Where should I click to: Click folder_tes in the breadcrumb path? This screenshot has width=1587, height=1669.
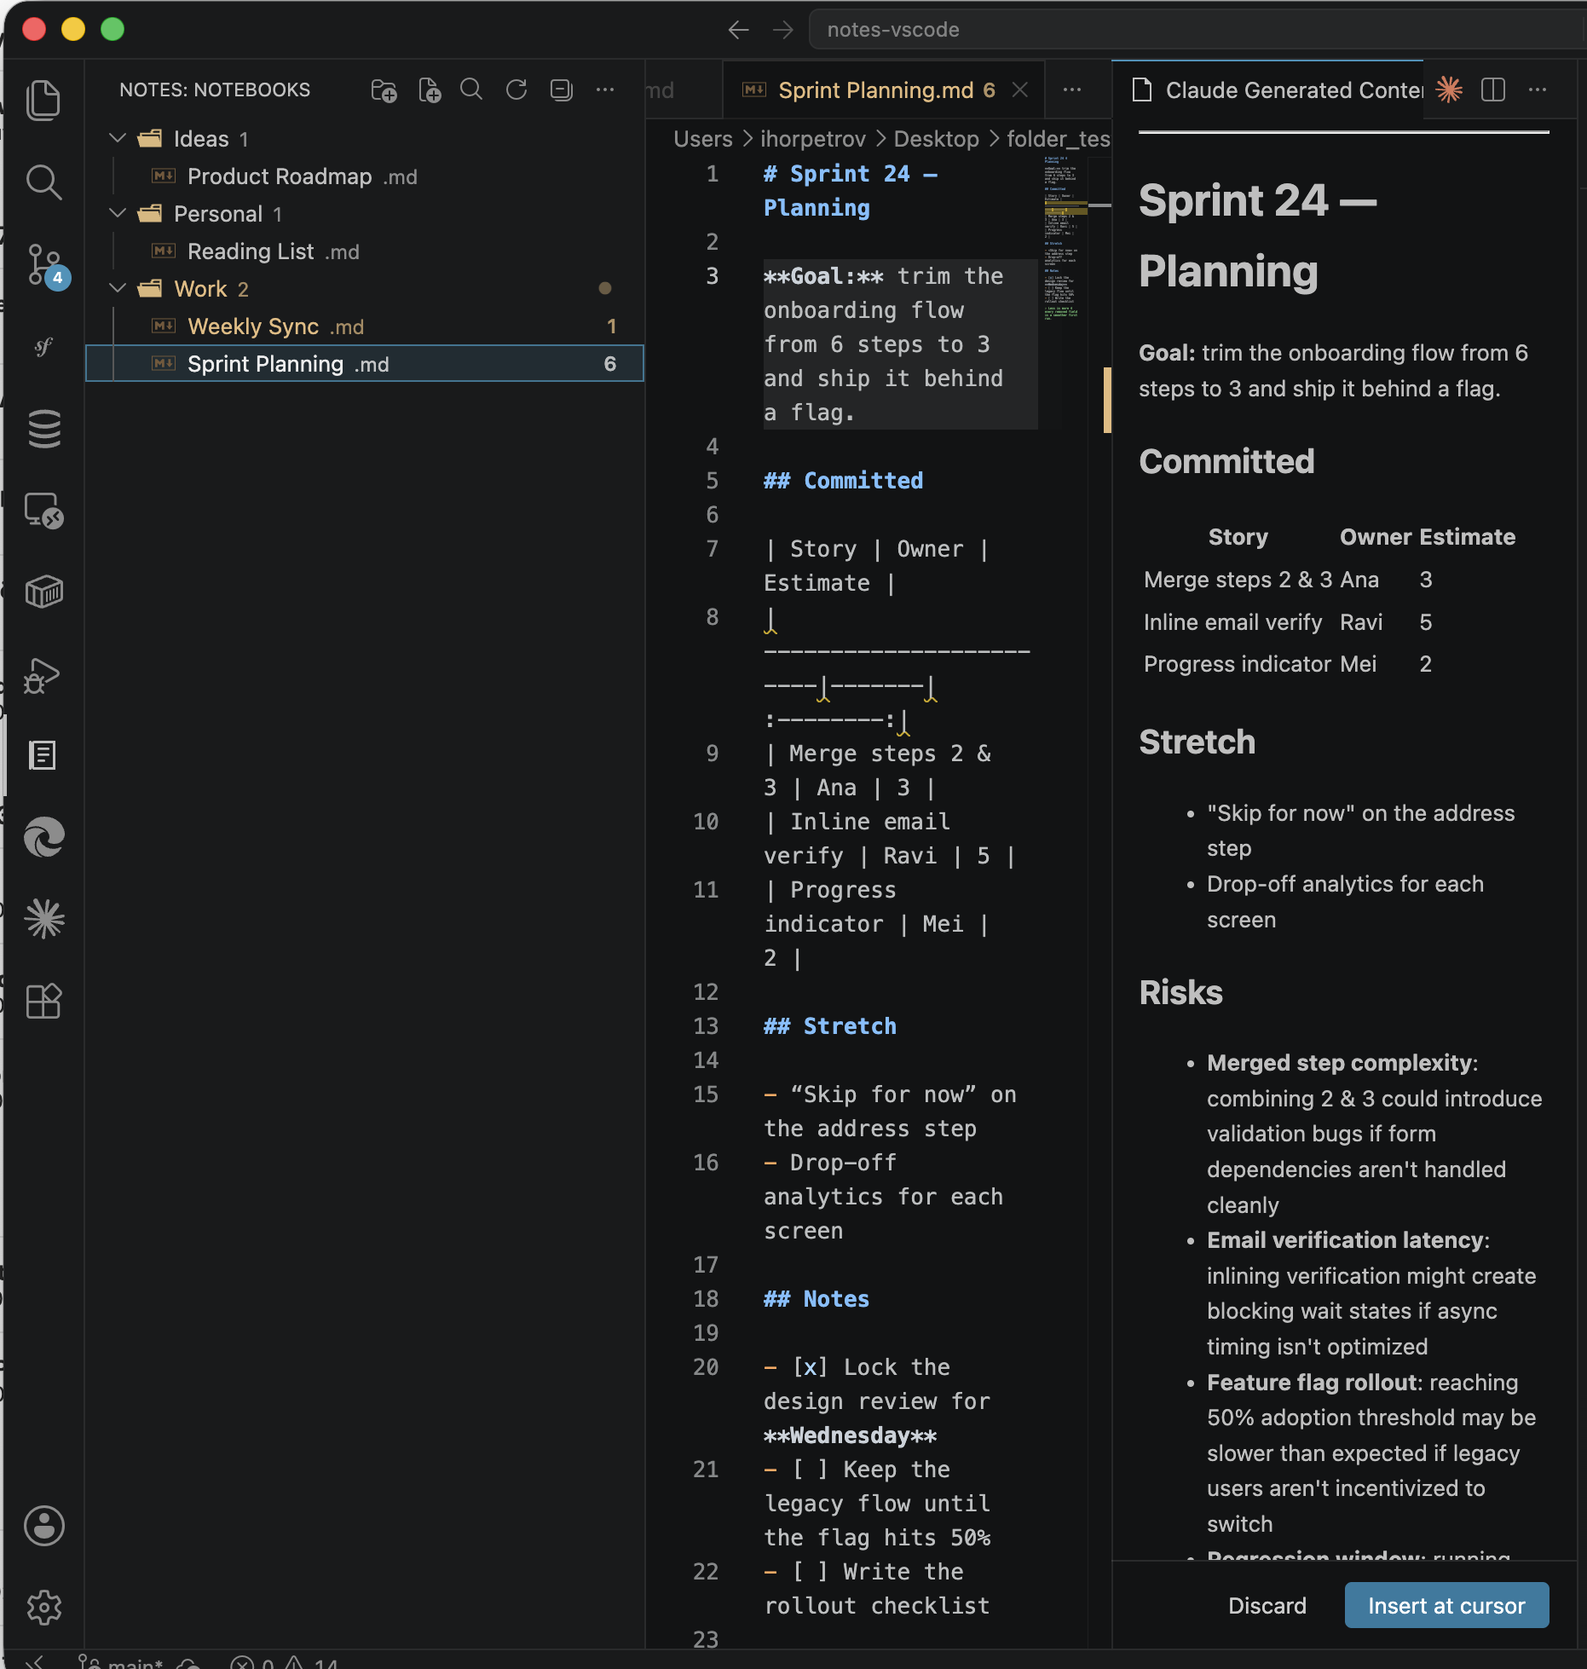(x=1058, y=139)
